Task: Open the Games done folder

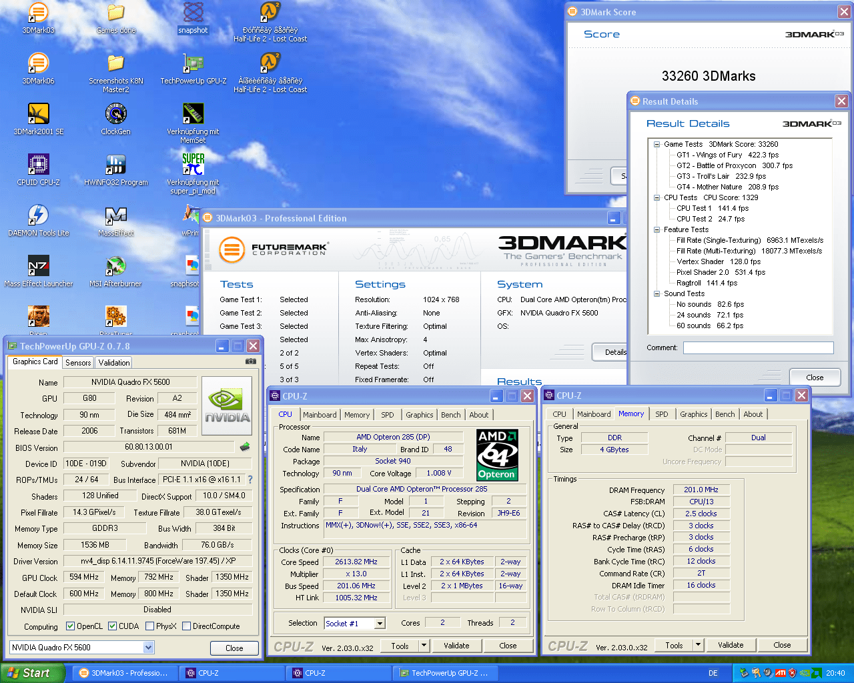Action: click(x=115, y=17)
